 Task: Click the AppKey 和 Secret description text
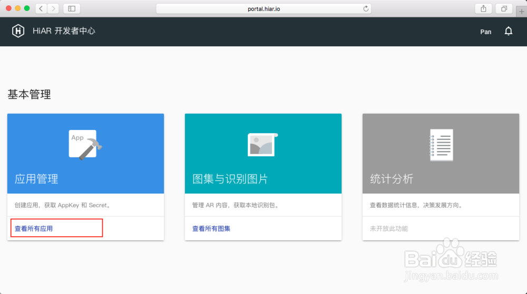click(63, 205)
